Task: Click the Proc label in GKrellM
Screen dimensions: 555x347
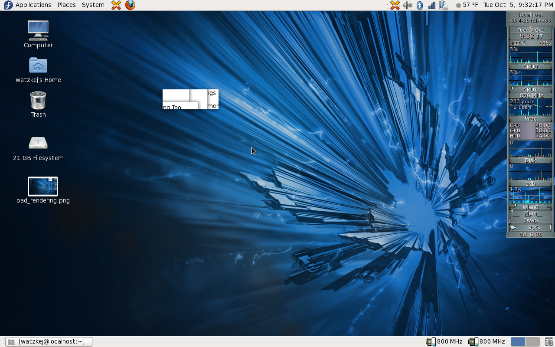Action: 530,119
